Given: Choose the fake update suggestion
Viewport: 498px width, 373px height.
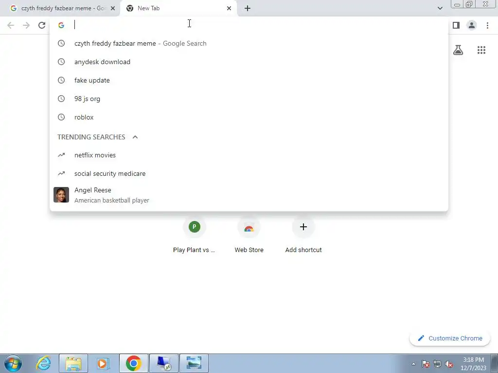Looking at the screenshot, I should click(249, 80).
